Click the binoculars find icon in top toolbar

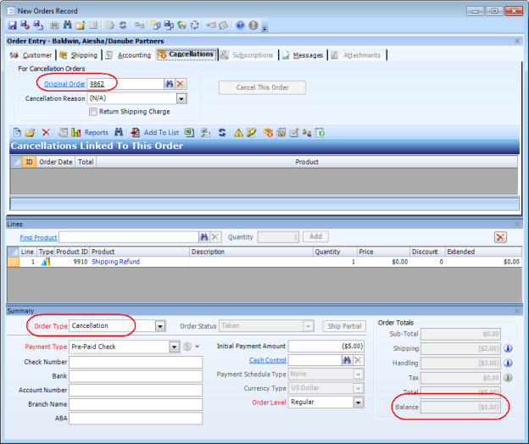(x=68, y=25)
